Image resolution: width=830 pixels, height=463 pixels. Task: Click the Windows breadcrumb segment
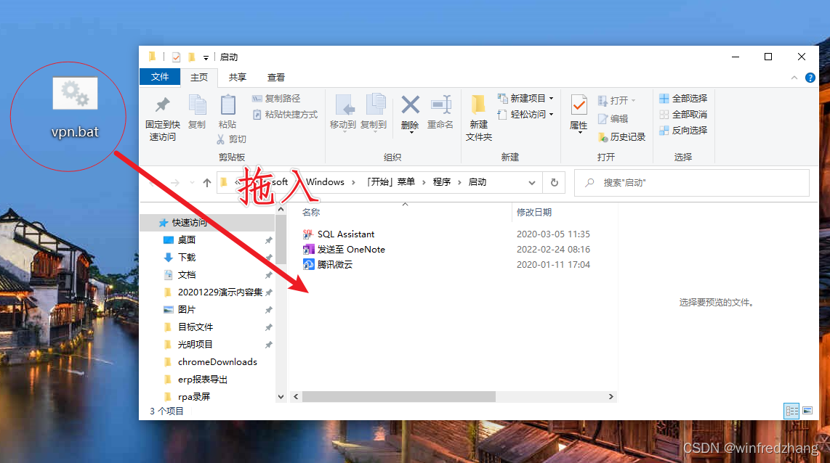click(x=325, y=182)
